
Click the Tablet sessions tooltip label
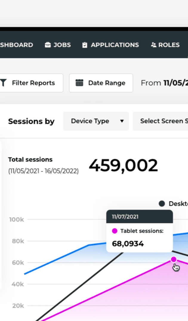tap(142, 231)
